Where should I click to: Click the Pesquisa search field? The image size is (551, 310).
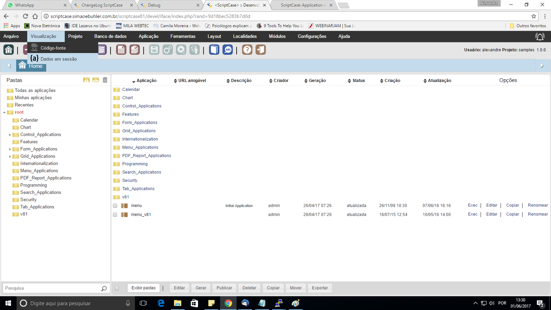52,288
